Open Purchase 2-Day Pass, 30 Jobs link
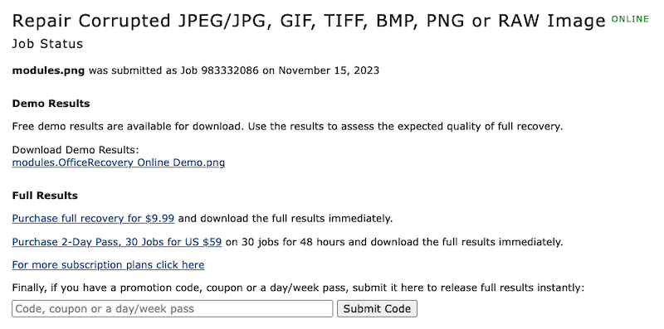The height and width of the screenshot is (329, 664). 117,242
